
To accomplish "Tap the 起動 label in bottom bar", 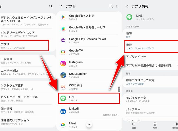I will tap(134, 128).
